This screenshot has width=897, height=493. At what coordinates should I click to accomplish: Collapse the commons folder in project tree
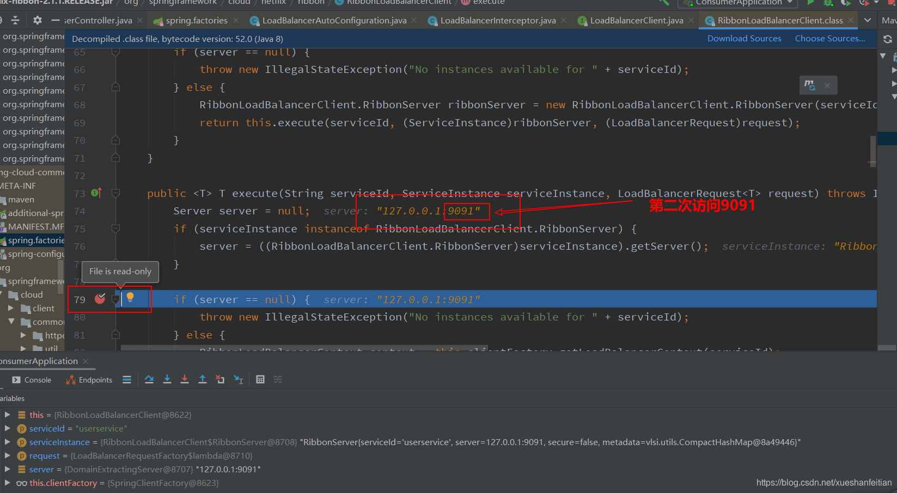pyautogui.click(x=11, y=322)
